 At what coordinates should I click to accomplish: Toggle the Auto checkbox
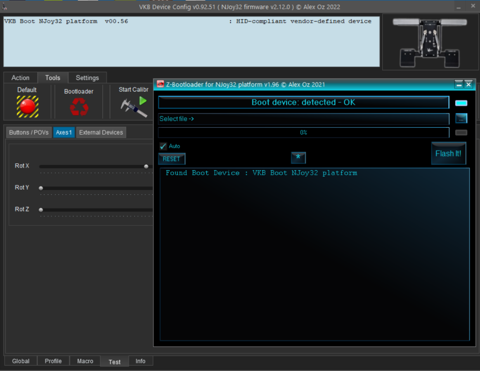coord(163,146)
